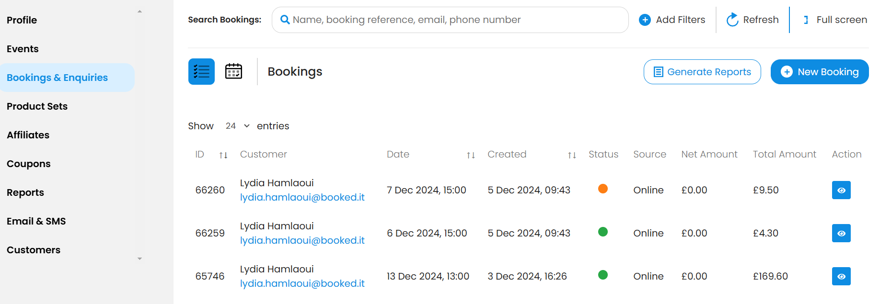View booking 66260 details
Screen dimensions: 880x304
tap(841, 190)
